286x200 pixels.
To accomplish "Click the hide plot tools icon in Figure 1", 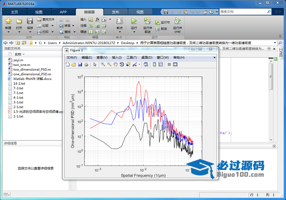I will [x=169, y=64].
